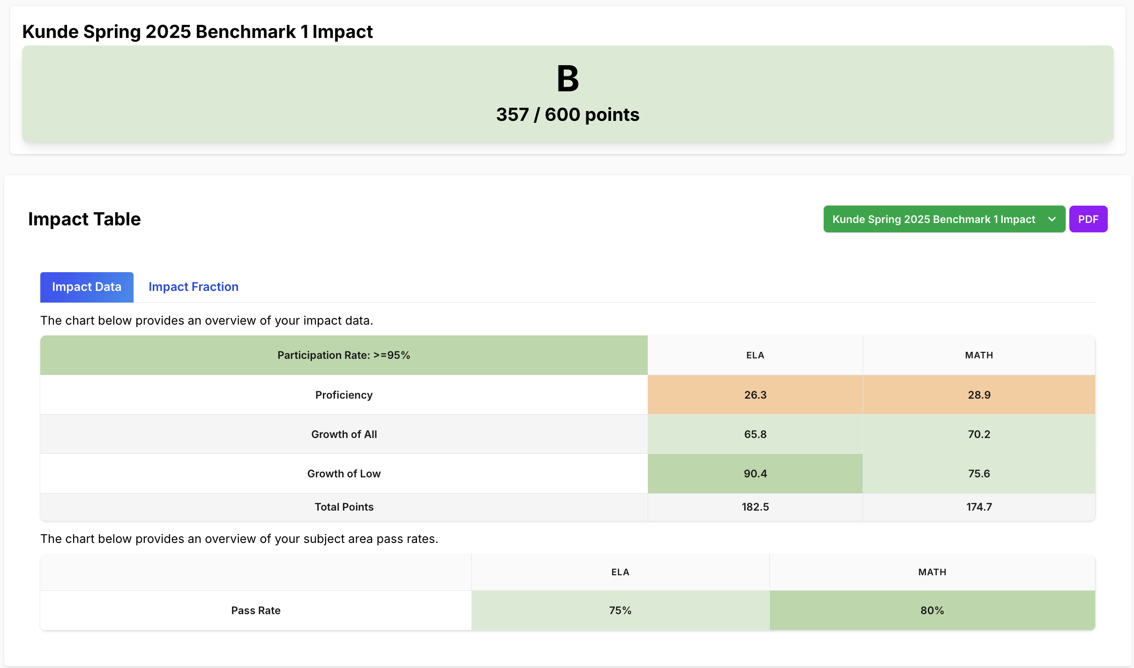Click the ELA Proficiency cell 26.3
The image size is (1134, 668).
click(755, 395)
